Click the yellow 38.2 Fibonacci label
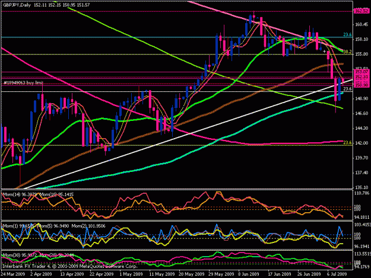Viewport: 371px width, 278px height. (x=347, y=52)
